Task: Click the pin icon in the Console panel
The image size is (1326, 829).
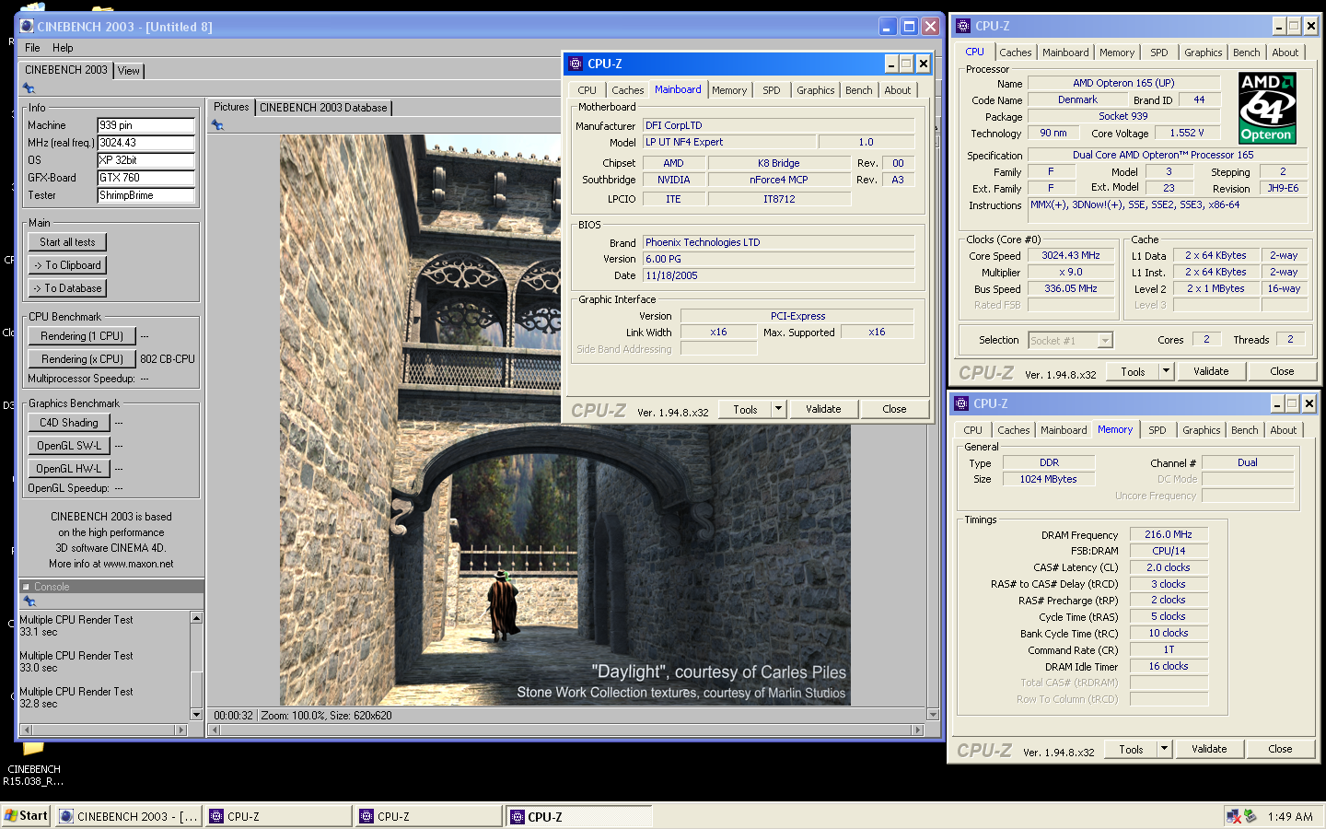Action: point(29,601)
